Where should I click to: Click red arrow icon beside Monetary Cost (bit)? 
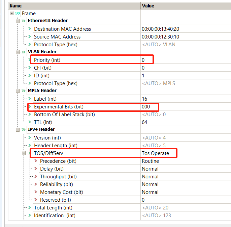click(36, 192)
